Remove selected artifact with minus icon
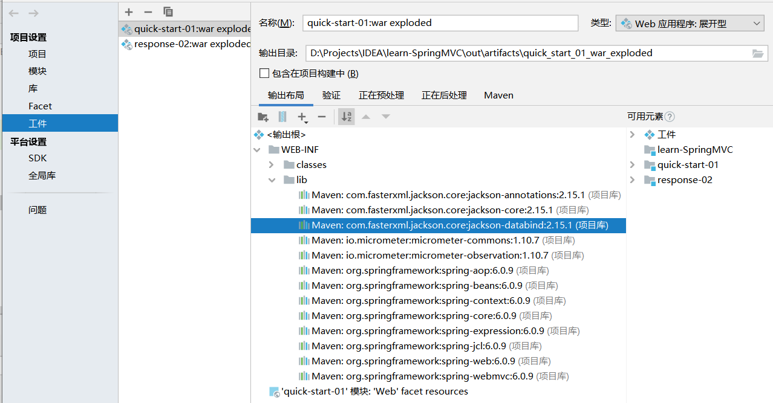 [x=148, y=12]
